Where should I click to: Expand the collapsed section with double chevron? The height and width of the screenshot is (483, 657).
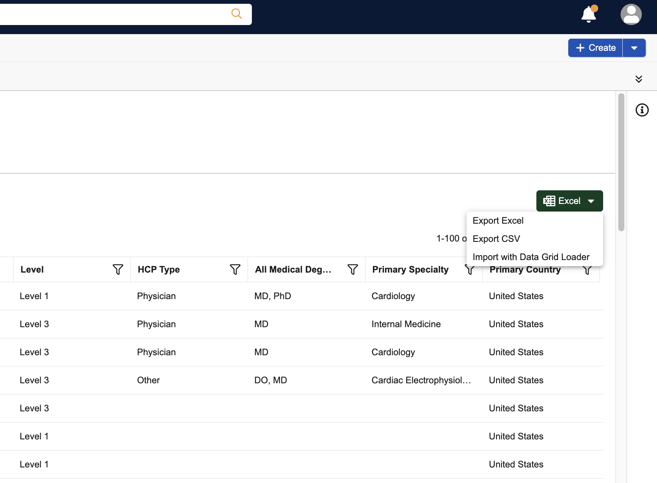point(638,79)
